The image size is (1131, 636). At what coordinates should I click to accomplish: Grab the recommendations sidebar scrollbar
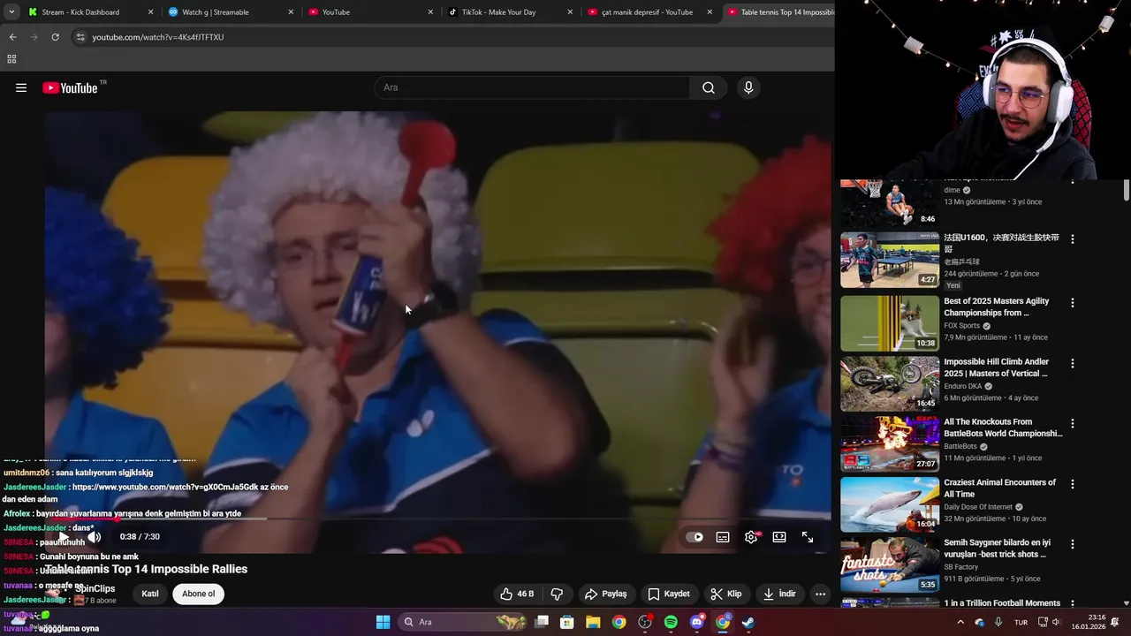pos(1127,190)
